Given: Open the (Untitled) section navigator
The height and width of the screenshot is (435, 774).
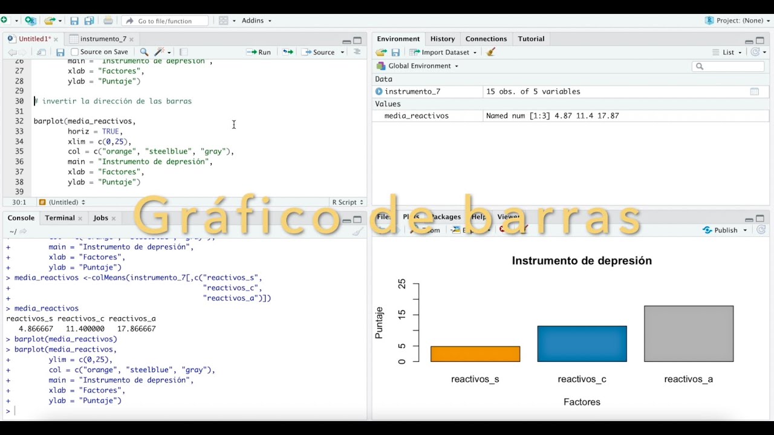Looking at the screenshot, I should point(62,202).
